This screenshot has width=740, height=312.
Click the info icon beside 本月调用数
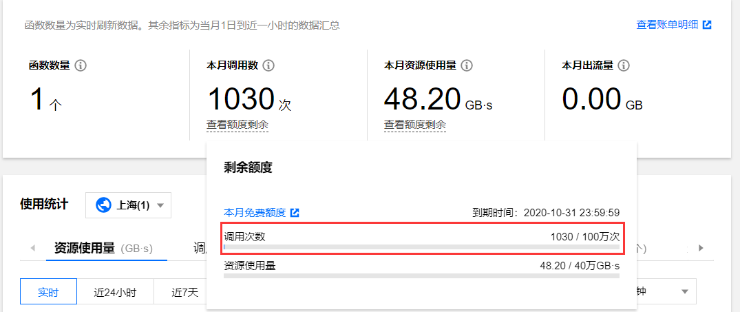(268, 65)
